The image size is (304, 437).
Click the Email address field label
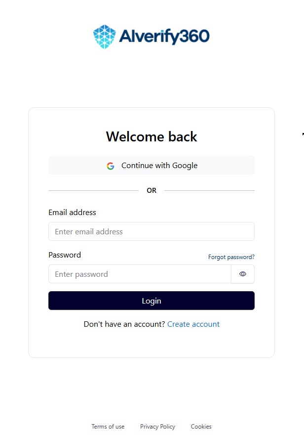(x=72, y=213)
